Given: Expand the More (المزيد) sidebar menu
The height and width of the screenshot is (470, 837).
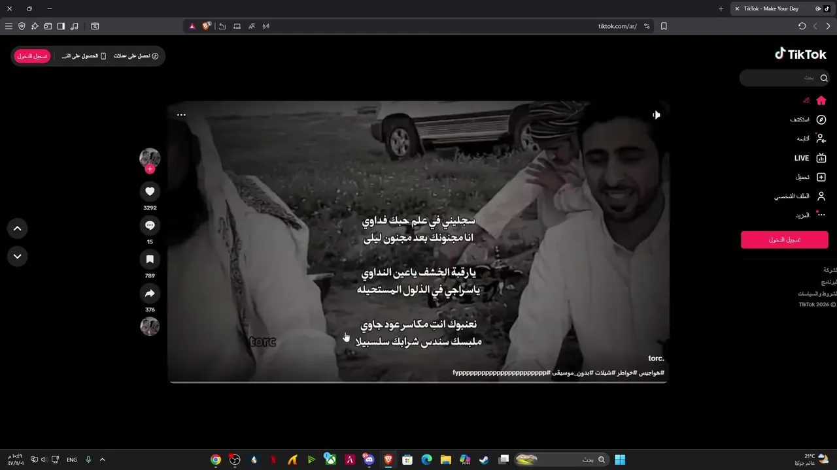Looking at the screenshot, I should pos(811,215).
